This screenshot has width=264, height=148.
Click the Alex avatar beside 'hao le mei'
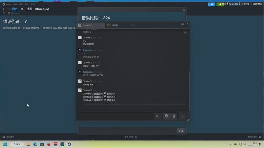[x=80, y=81]
